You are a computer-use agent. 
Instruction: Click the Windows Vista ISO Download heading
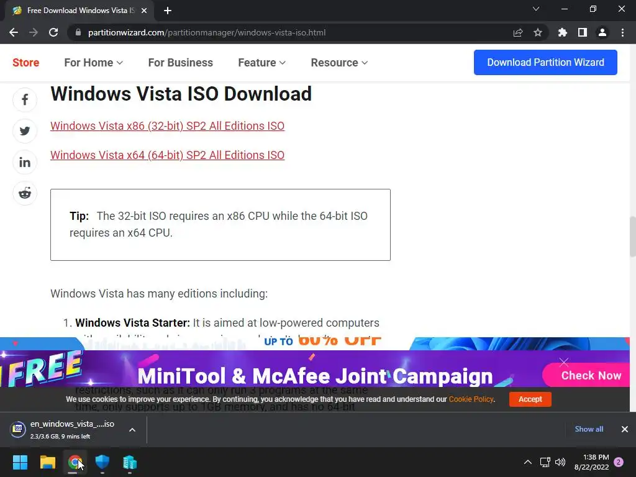click(181, 94)
